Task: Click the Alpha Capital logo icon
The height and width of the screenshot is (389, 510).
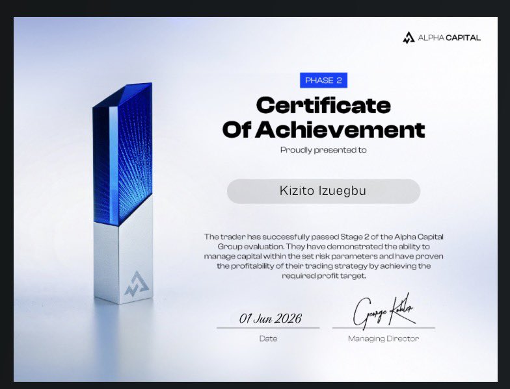Action: pos(409,38)
